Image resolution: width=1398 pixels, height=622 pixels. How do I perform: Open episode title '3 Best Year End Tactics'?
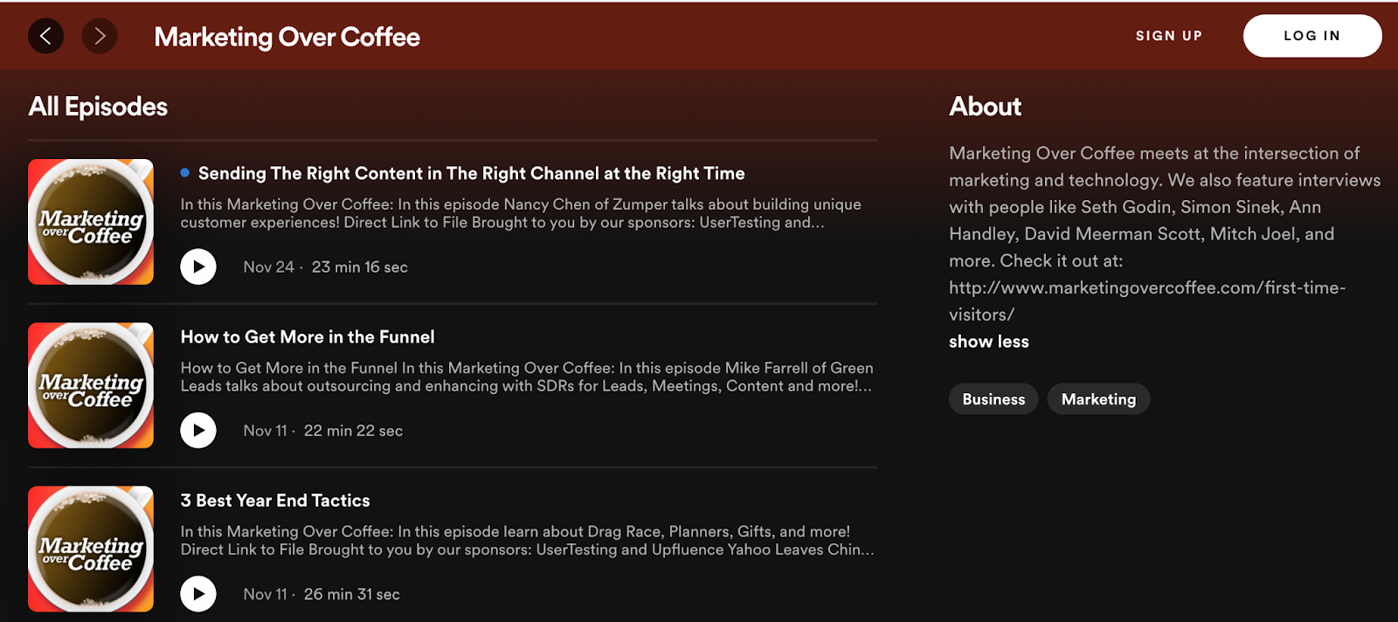pyautogui.click(x=275, y=501)
